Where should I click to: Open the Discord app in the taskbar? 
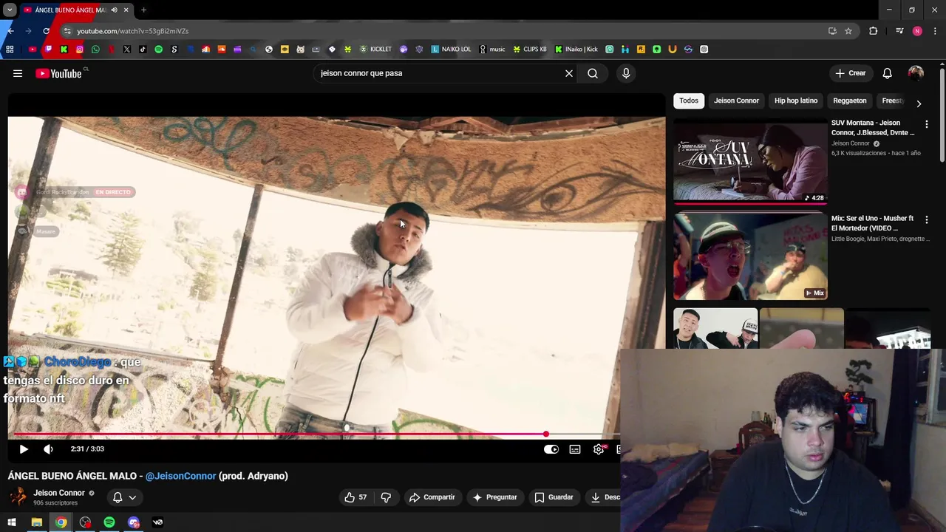point(133,522)
